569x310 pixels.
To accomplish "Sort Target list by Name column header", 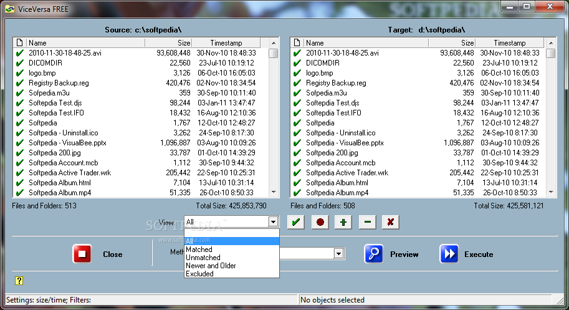I will pyautogui.click(x=365, y=42).
